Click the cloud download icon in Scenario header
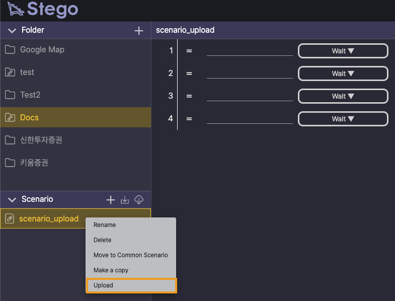 pyautogui.click(x=139, y=200)
